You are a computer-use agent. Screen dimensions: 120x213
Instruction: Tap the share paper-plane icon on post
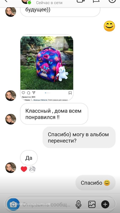tap(34, 93)
